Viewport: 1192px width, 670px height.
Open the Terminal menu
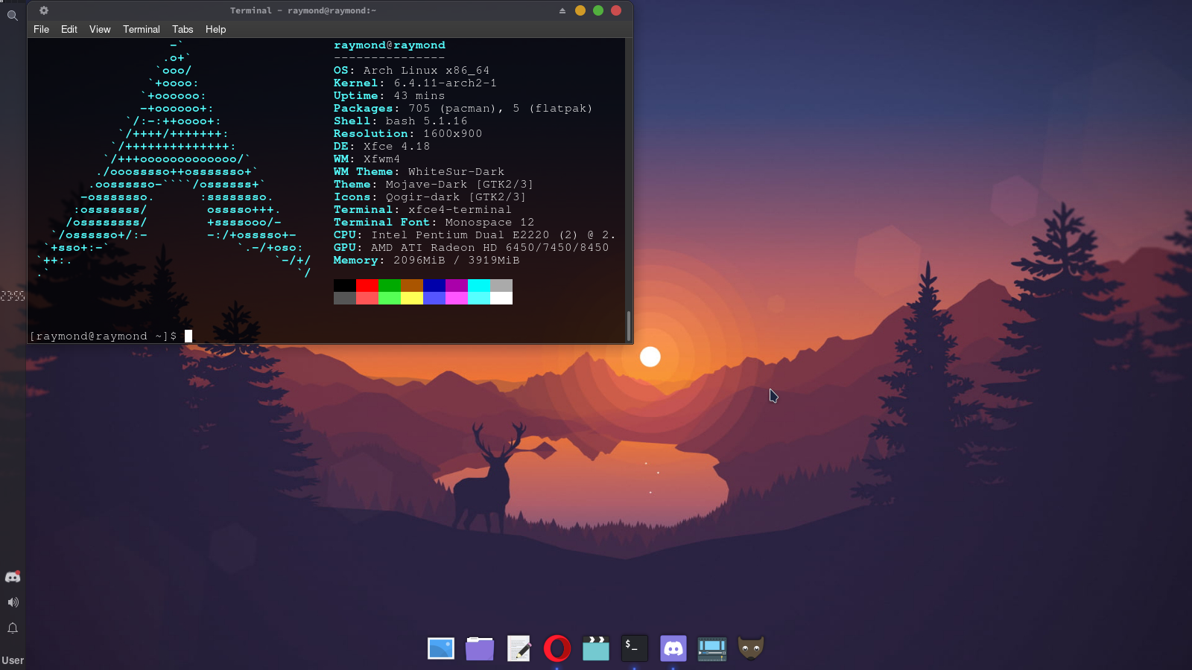pos(142,29)
